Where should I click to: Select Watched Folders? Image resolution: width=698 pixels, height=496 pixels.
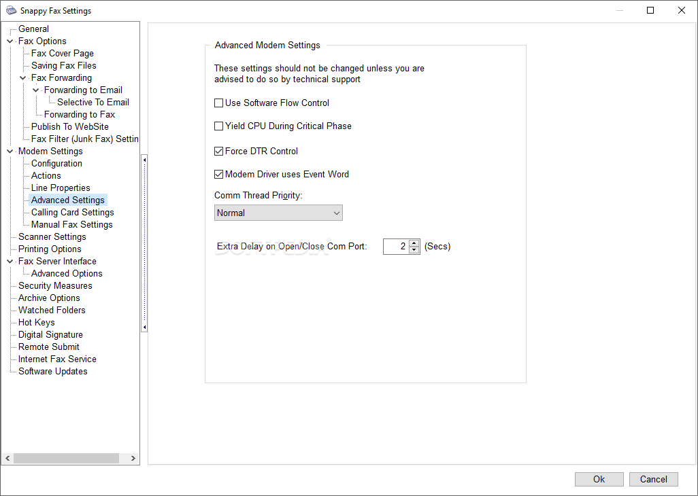[52, 311]
